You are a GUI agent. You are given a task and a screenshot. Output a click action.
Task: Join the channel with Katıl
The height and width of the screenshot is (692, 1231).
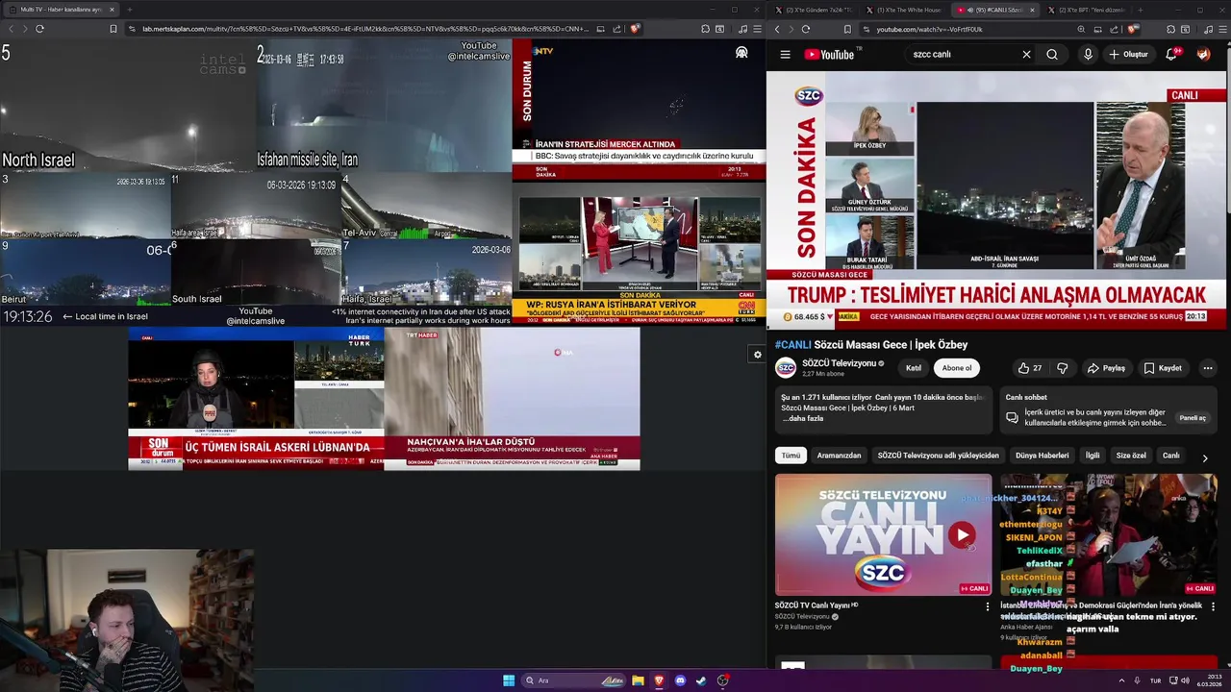914,368
